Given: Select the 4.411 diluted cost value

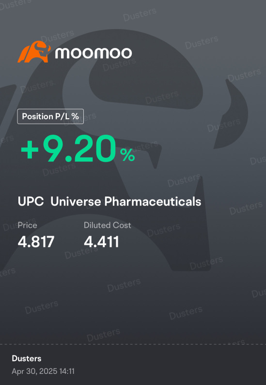Looking at the screenshot, I should 101,241.
